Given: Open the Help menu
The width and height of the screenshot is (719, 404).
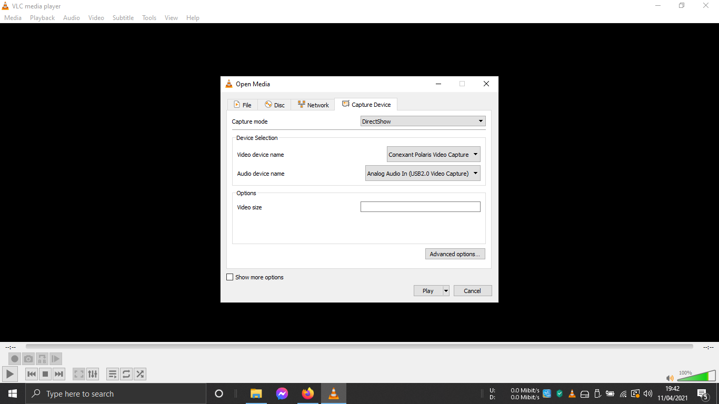Looking at the screenshot, I should (193, 17).
